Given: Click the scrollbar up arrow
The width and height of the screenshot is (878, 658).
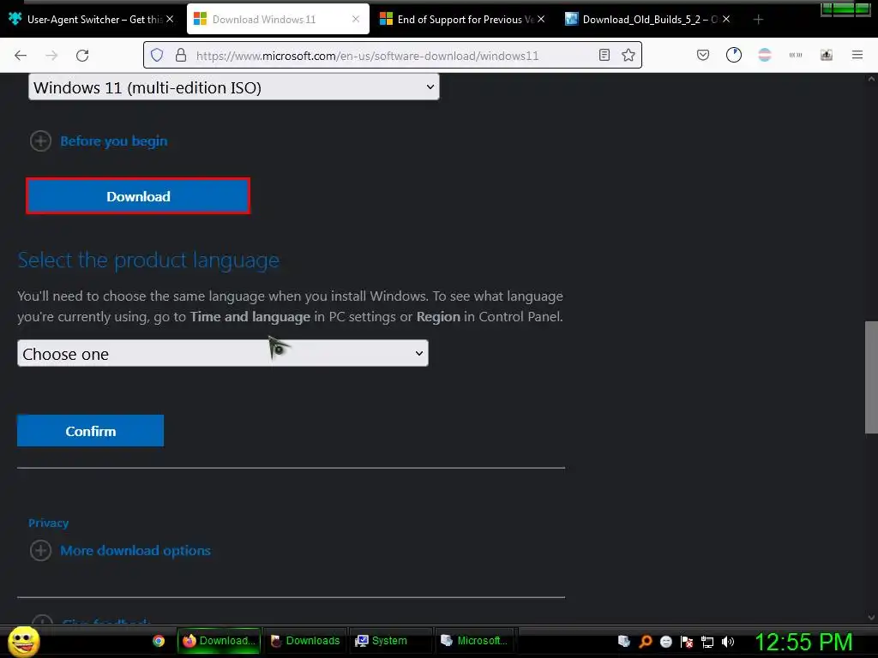Looking at the screenshot, I should pyautogui.click(x=871, y=80).
